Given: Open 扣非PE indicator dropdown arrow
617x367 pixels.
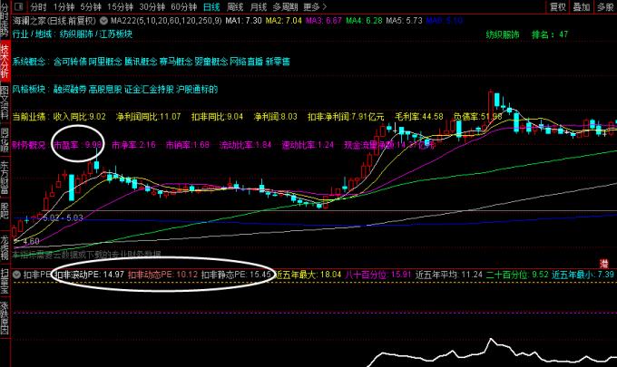Looking at the screenshot, I should click(x=16, y=275).
